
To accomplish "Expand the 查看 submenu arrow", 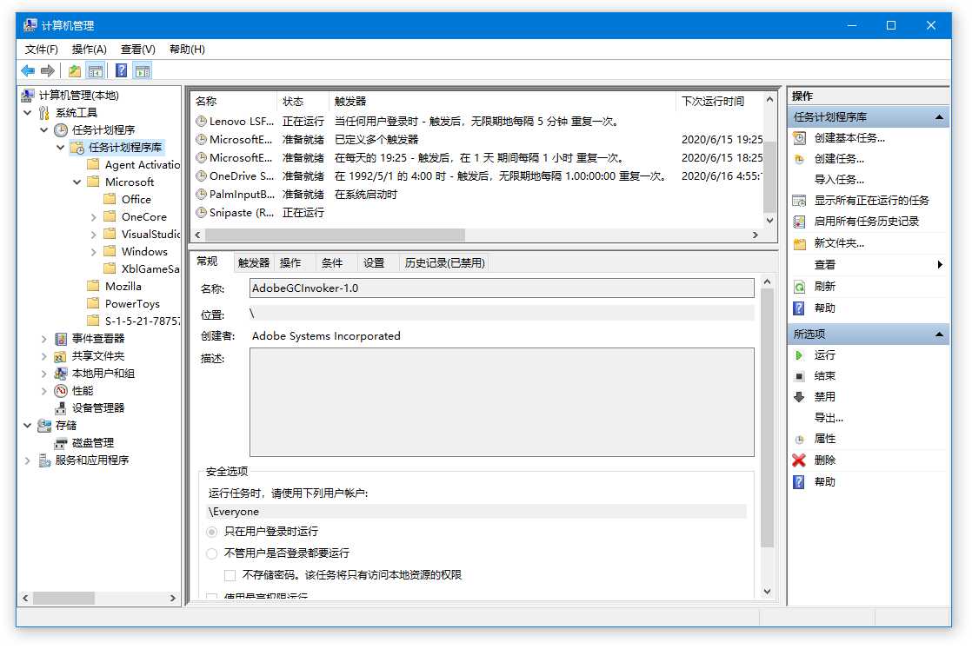I will click(x=940, y=265).
